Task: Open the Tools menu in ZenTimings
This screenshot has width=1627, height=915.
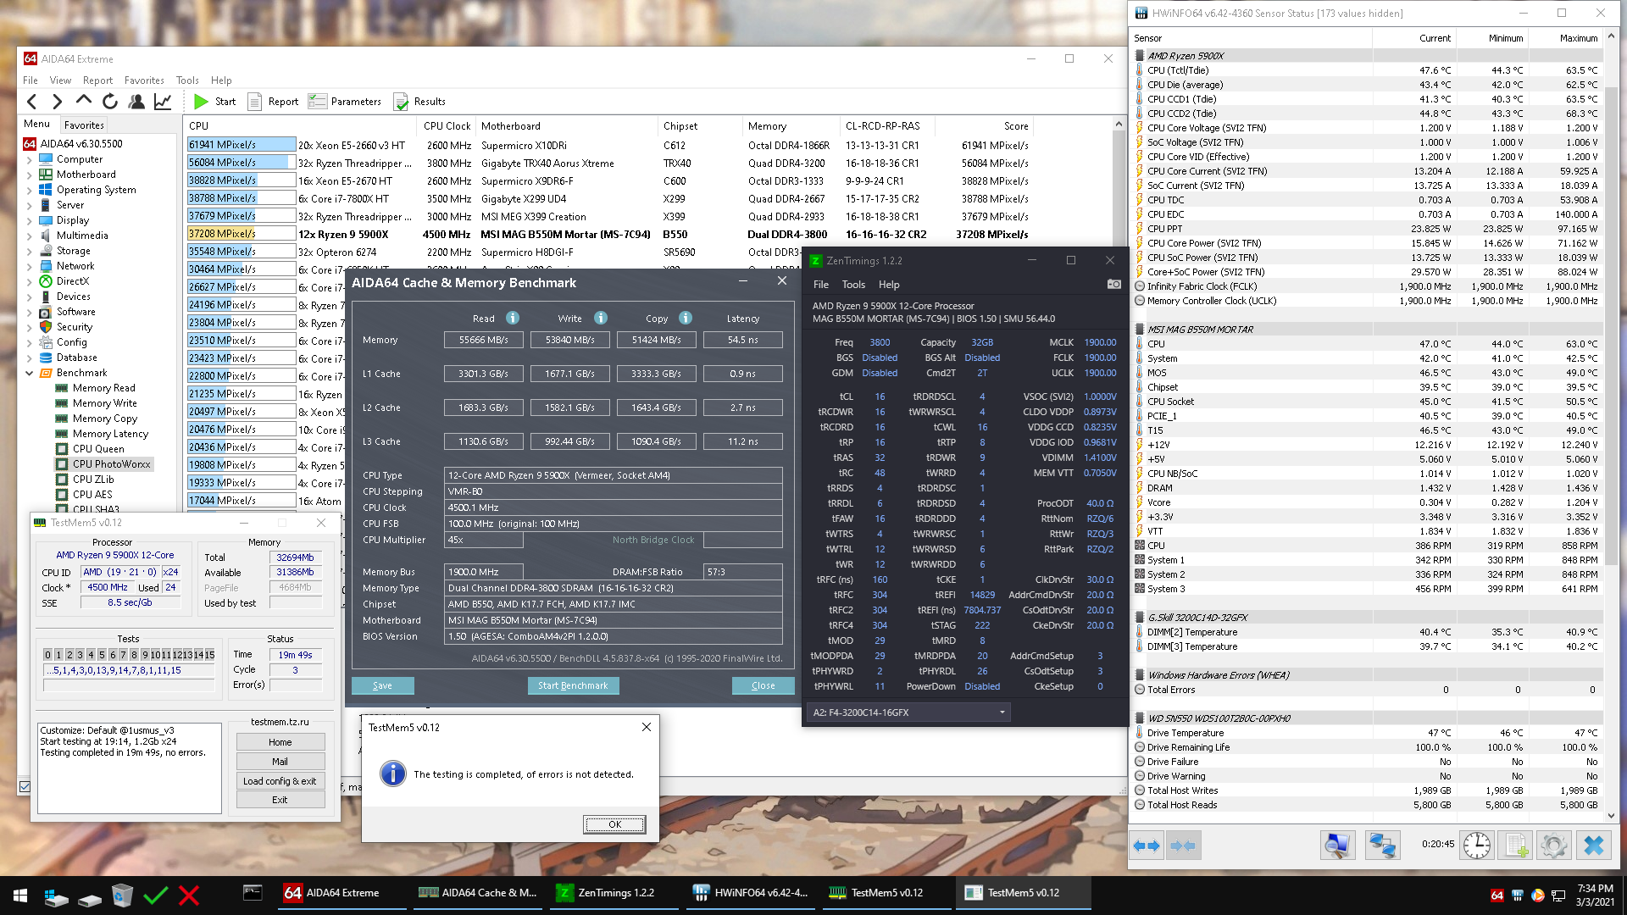Action: tap(853, 285)
